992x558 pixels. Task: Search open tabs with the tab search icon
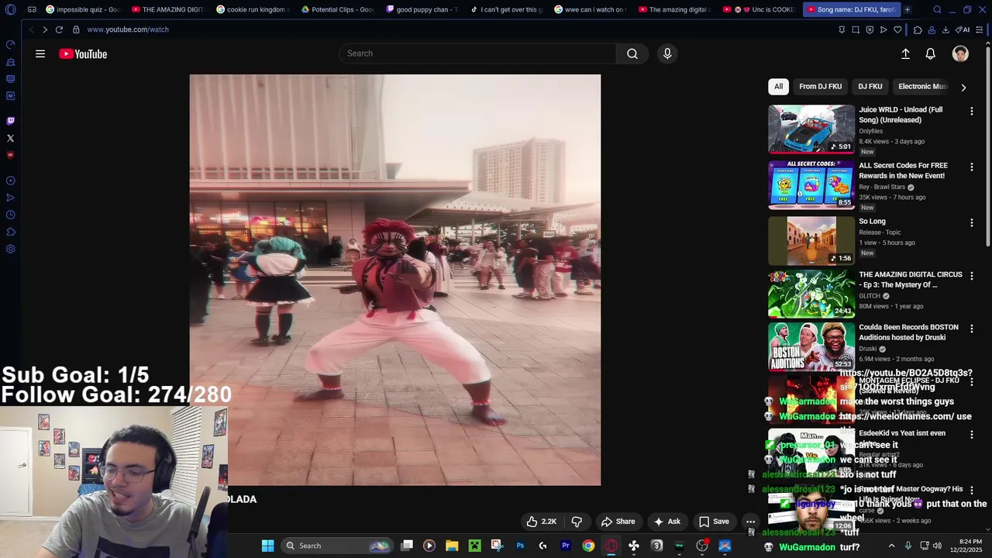[937, 10]
